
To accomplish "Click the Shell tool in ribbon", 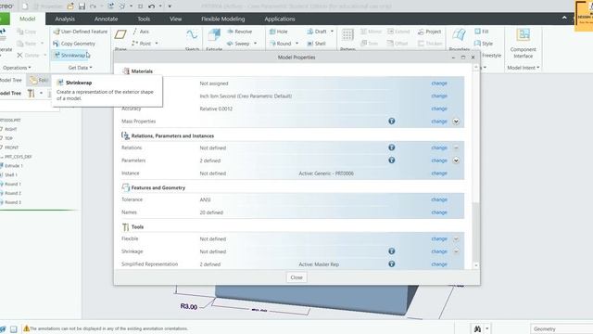I will coord(317,44).
